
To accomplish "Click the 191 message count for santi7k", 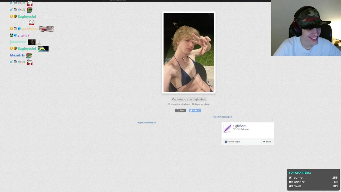I will (x=336, y=182).
